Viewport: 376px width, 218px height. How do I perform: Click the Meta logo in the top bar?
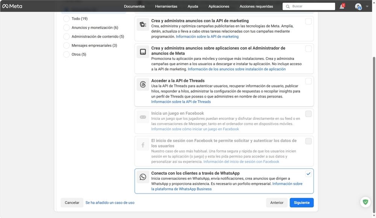point(12,6)
